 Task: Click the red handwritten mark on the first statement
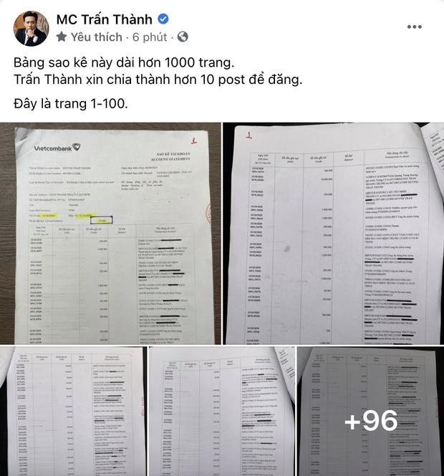click(194, 141)
